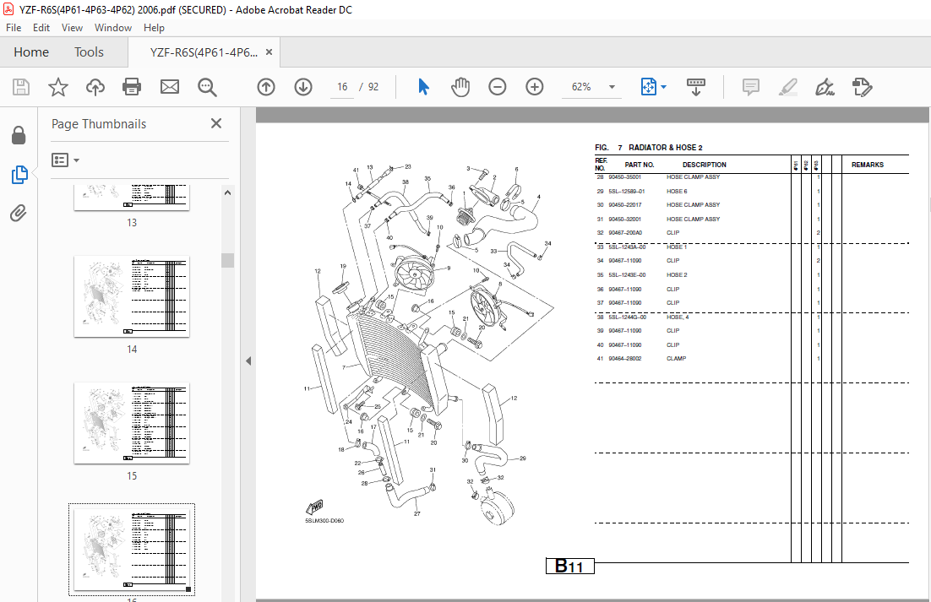Select the Hand pan tool
Viewport: 931px width, 602px height.
tap(460, 87)
